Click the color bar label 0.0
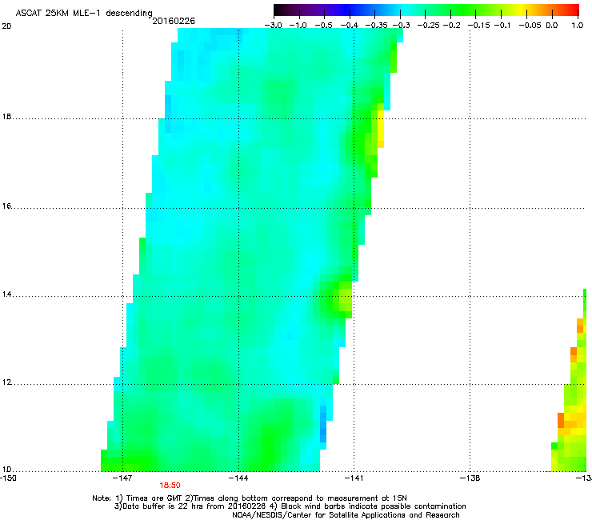This screenshot has height=520, width=592. [552, 26]
